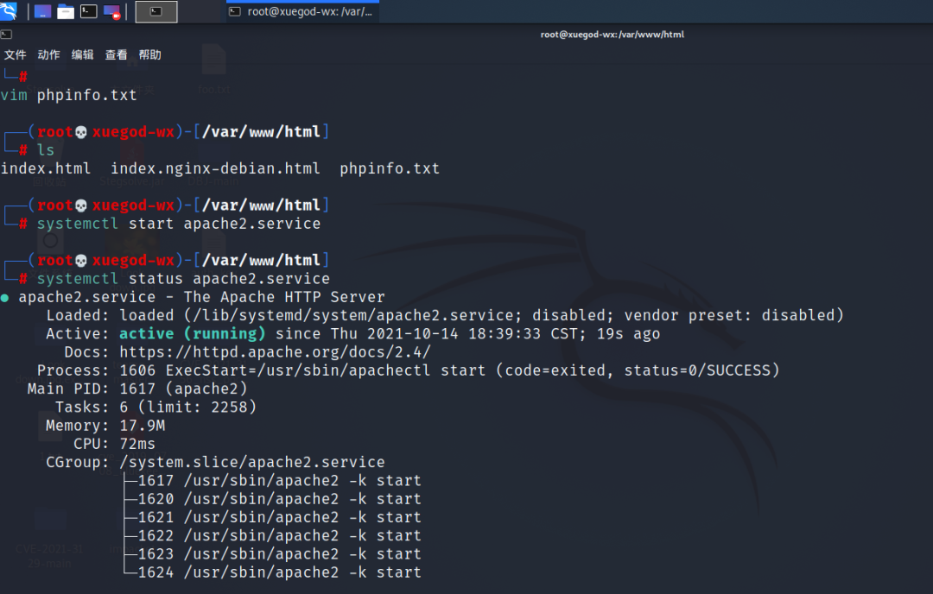The width and height of the screenshot is (933, 594).
Task: Click process line 1621 apache2 -k start
Action: tap(280, 517)
